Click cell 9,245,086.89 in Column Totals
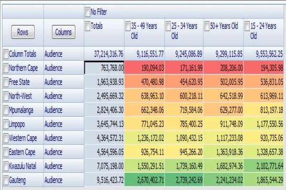The image size is (286, 190). [x=184, y=54]
